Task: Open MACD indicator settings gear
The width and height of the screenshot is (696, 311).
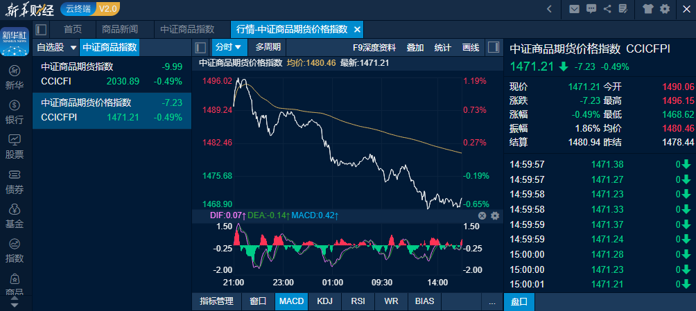Action: (x=495, y=216)
